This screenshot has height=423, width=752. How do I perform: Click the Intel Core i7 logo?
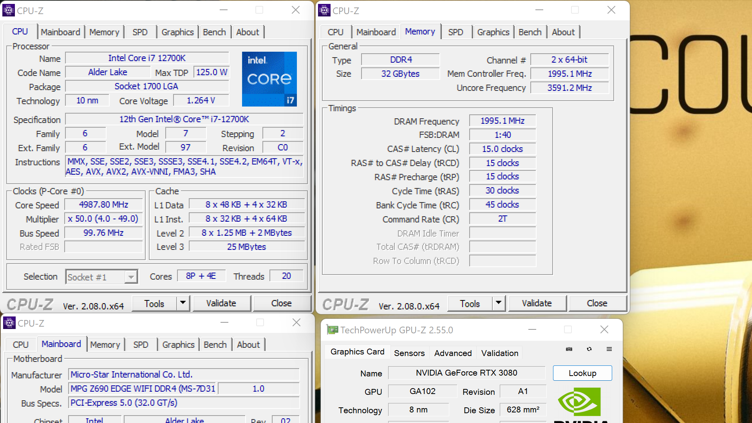click(x=269, y=79)
